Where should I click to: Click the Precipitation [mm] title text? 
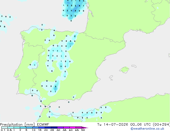pos(17,125)
